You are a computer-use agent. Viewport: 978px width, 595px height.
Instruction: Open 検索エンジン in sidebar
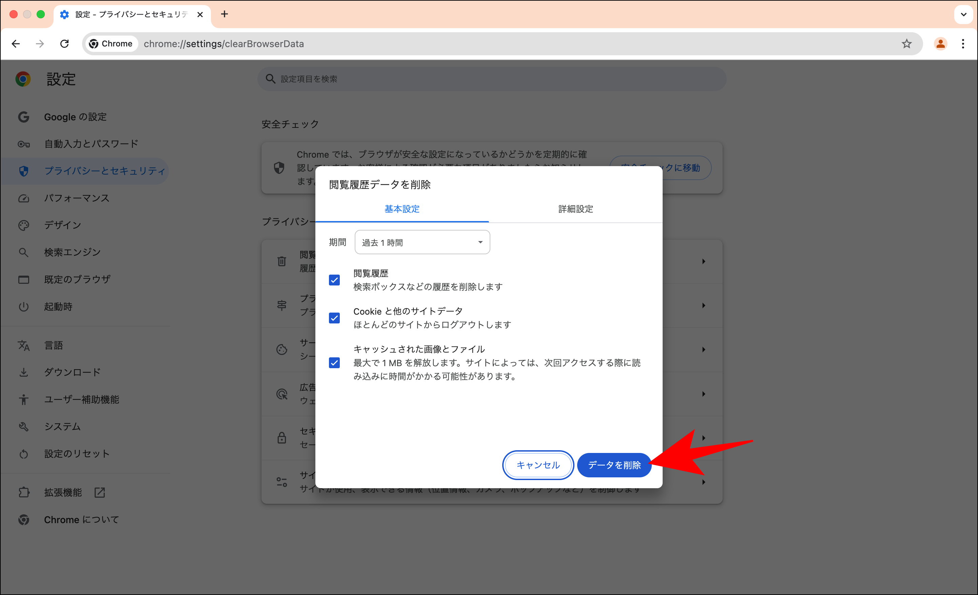[85, 252]
